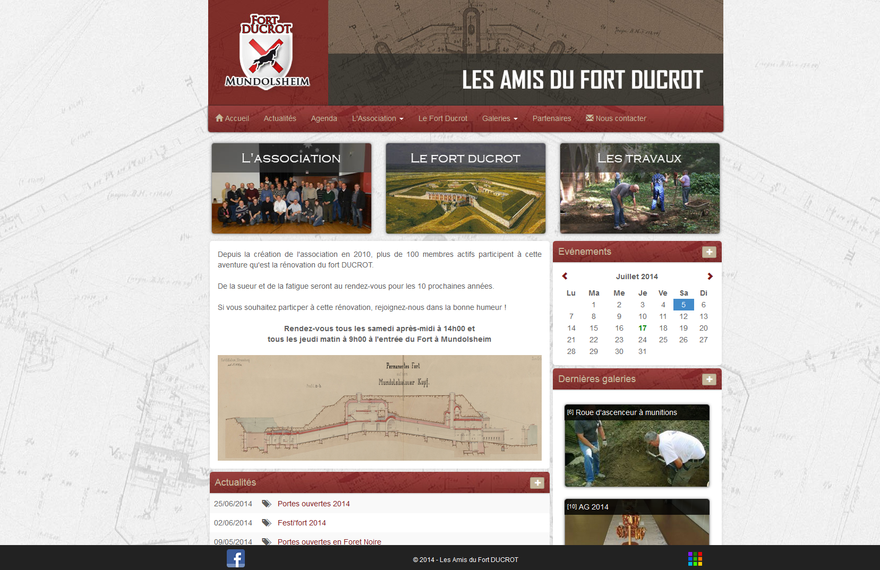Select highlighted day 5 in calendar
Image resolution: width=880 pixels, height=570 pixels.
684,305
